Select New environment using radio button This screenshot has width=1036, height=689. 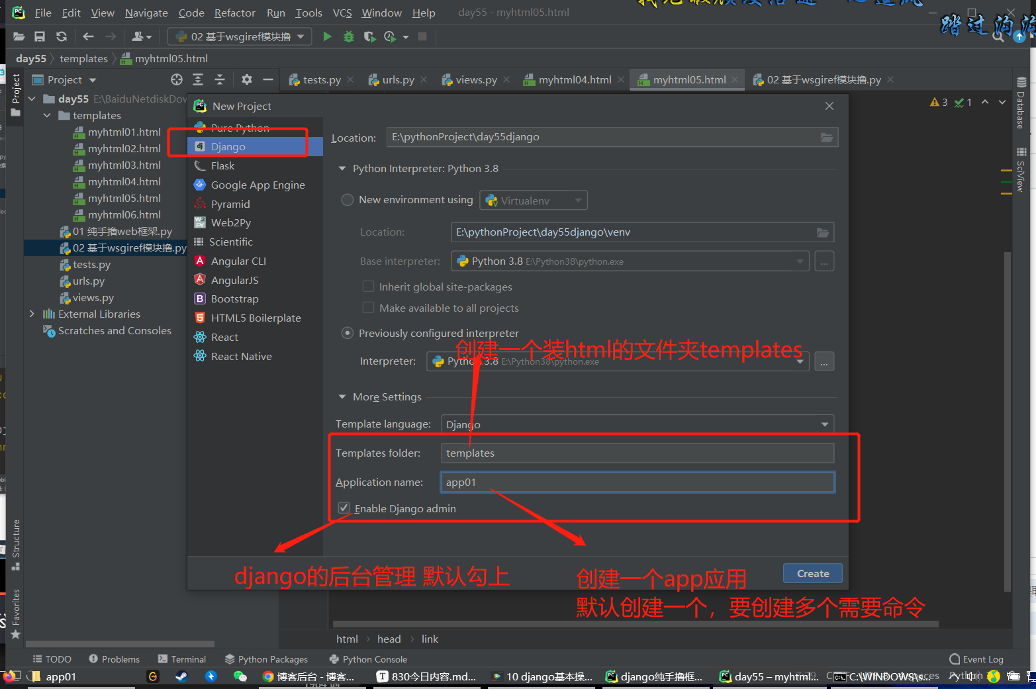(347, 200)
